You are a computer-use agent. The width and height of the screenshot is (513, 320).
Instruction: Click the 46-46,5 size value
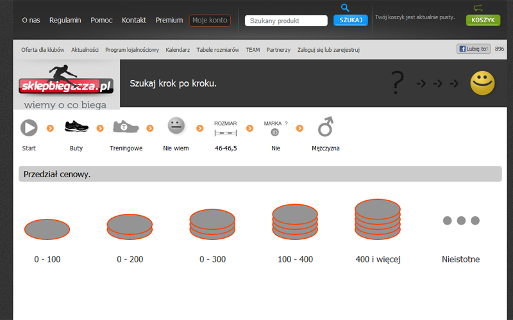coord(226,148)
